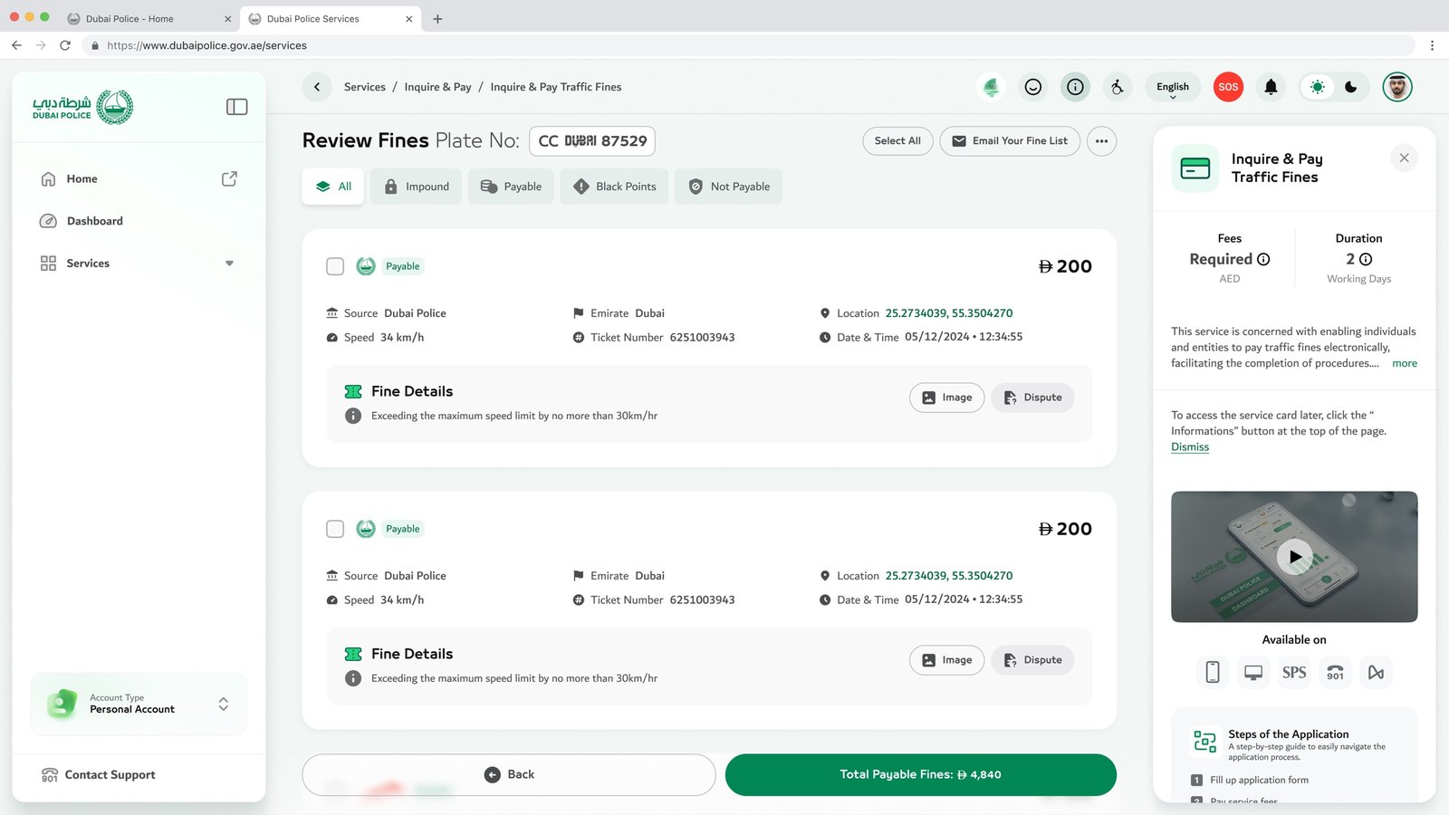
Task: Filter fines by Black Points tab
Action: pyautogui.click(x=614, y=187)
